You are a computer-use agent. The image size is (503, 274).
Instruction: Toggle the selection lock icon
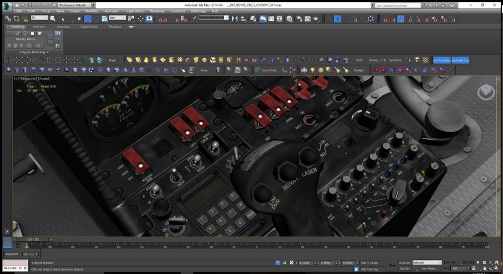pyautogui.click(x=285, y=262)
